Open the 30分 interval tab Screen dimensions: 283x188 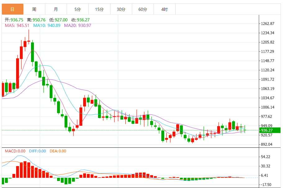click(x=121, y=9)
